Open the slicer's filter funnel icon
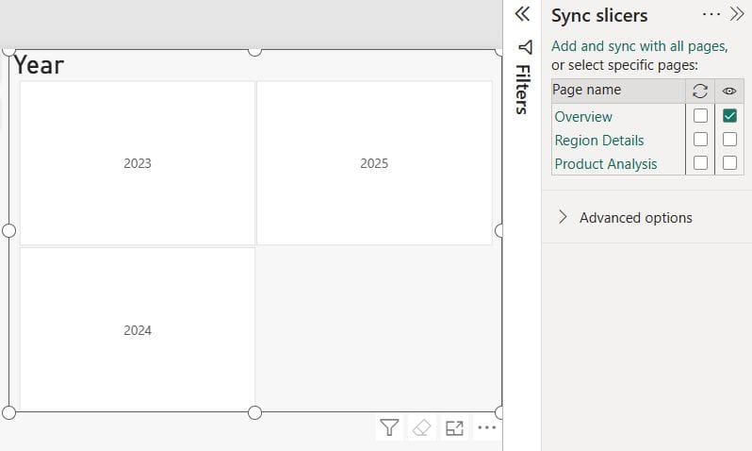 (389, 427)
